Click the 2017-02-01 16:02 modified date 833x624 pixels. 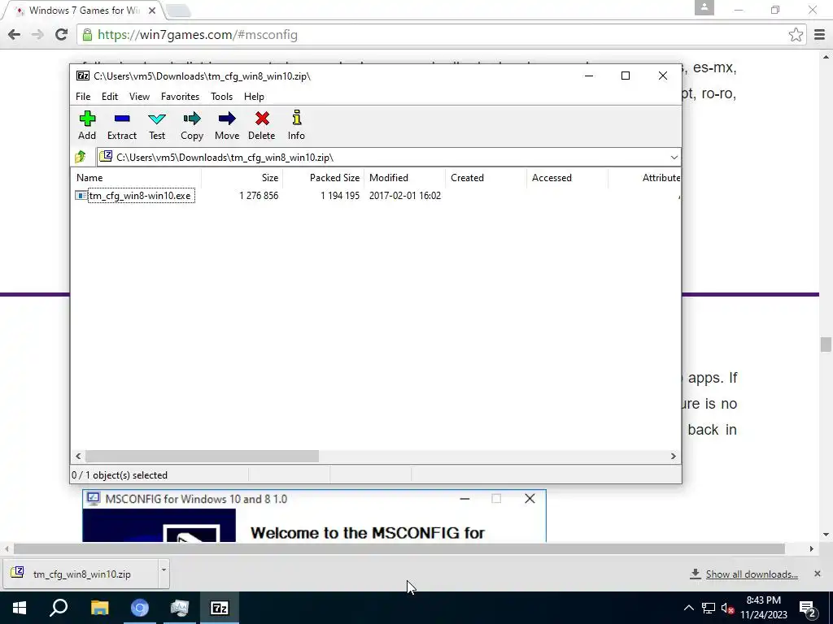405,196
